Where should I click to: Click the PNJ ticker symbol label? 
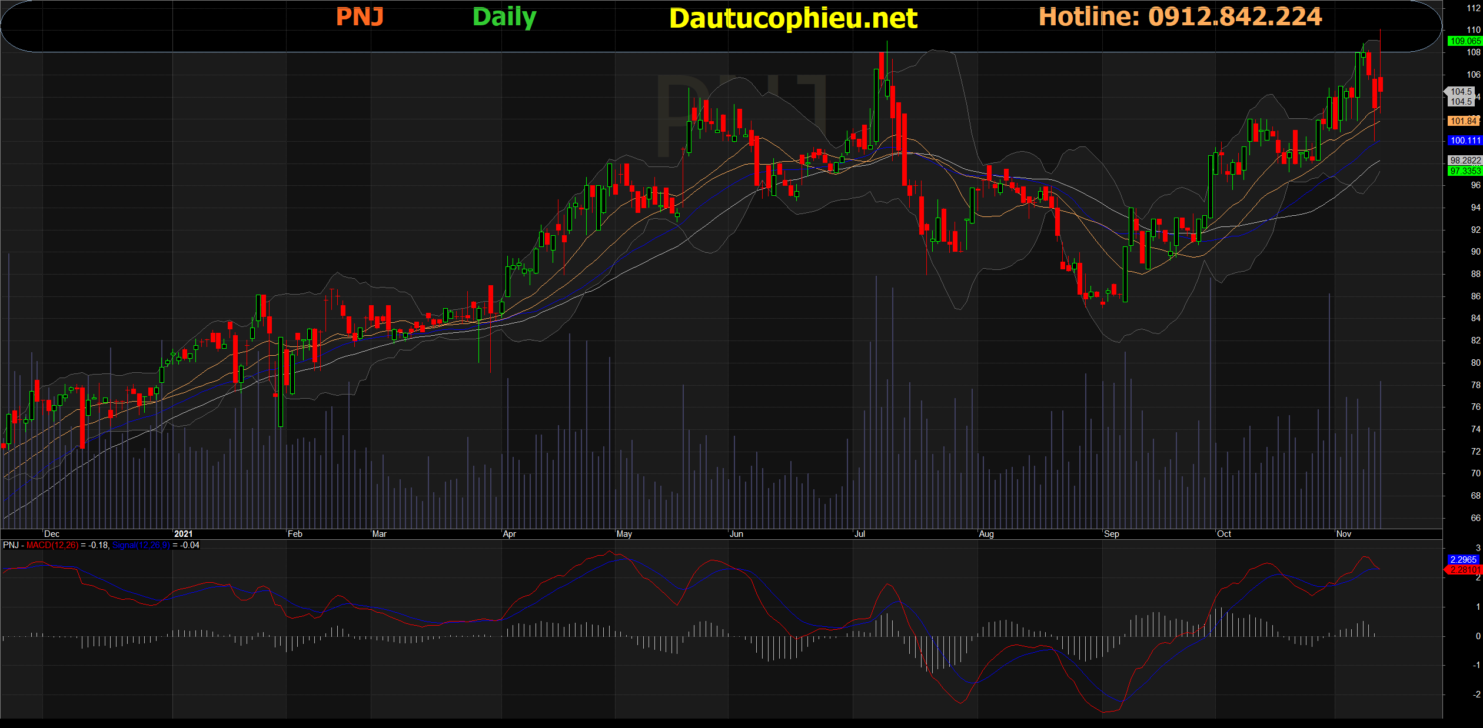360,17
